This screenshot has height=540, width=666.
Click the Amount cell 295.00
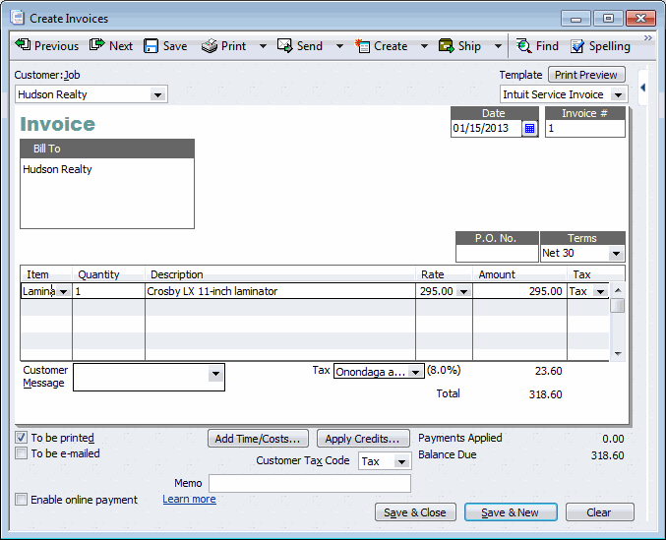click(519, 292)
